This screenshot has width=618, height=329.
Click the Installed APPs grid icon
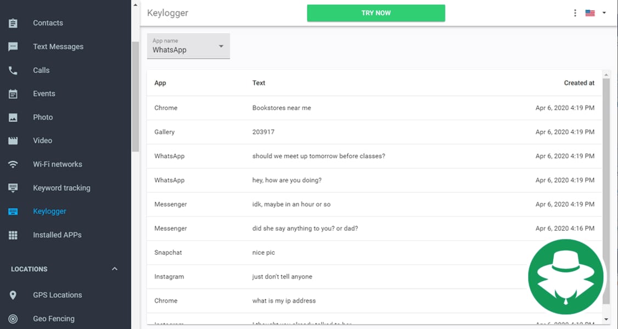(x=13, y=235)
